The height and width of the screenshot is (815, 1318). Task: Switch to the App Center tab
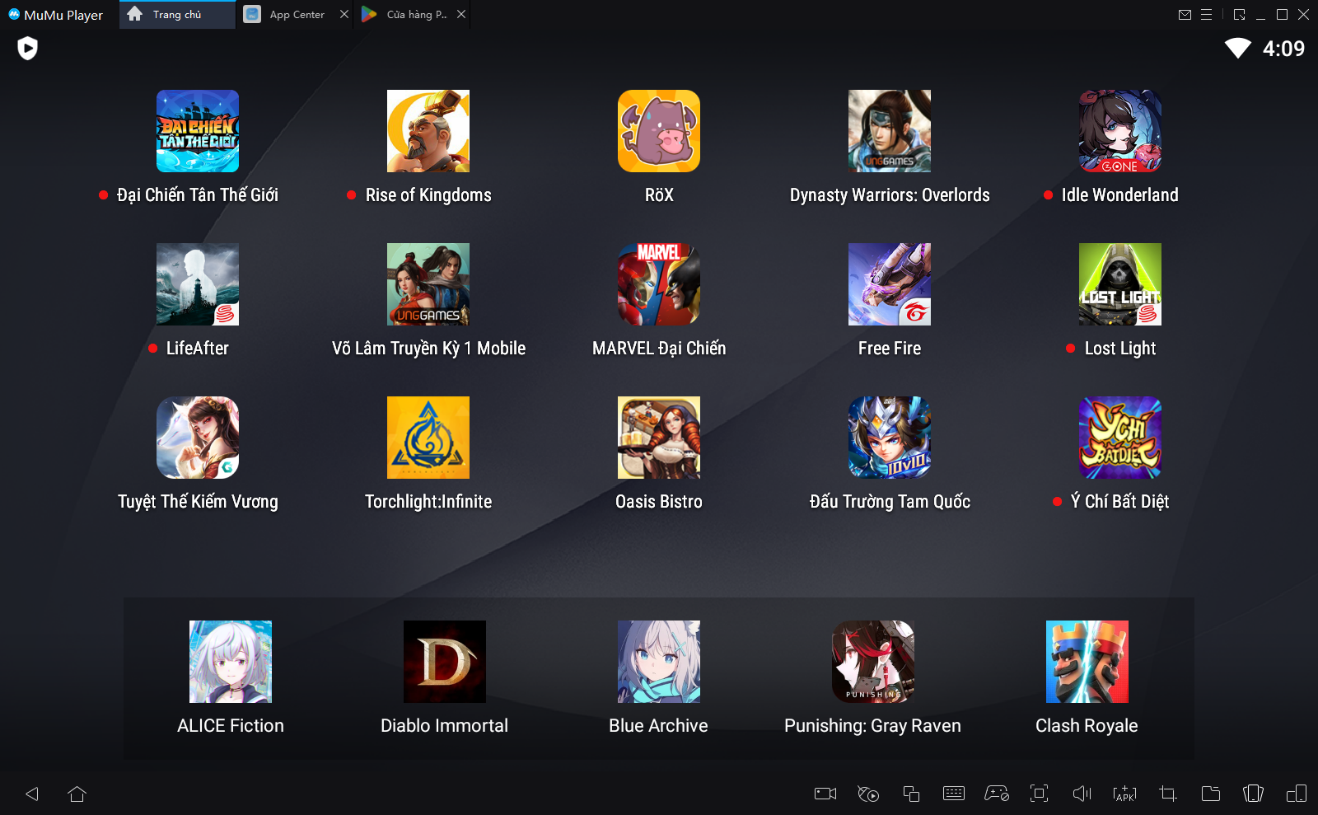point(296,15)
